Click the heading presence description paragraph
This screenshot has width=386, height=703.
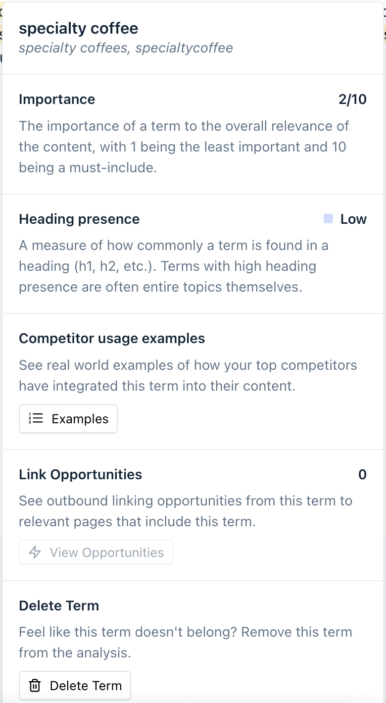(x=173, y=266)
